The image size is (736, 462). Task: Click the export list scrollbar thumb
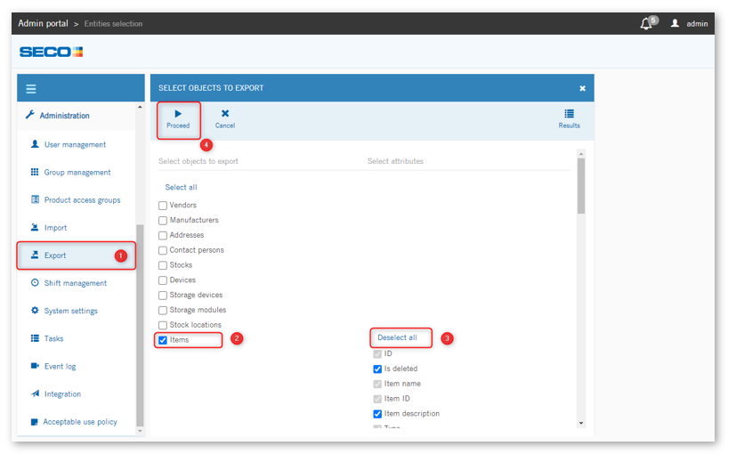[581, 186]
